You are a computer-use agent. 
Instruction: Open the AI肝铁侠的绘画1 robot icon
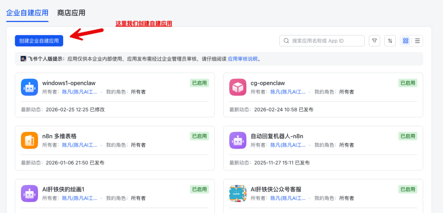(30, 193)
